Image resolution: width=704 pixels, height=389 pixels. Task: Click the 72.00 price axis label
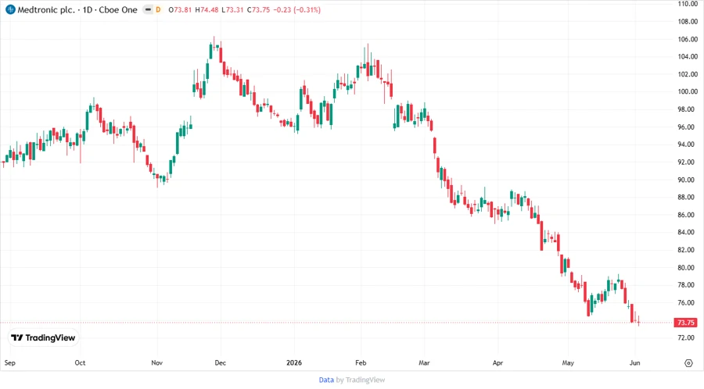[688, 337]
